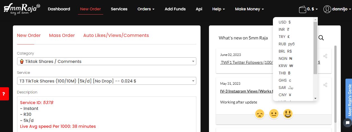This screenshot has height=132, width=352.
Task: Share the May 31, 2023 news post
Action: click(x=325, y=85)
